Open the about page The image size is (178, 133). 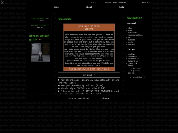(x=89, y=7)
